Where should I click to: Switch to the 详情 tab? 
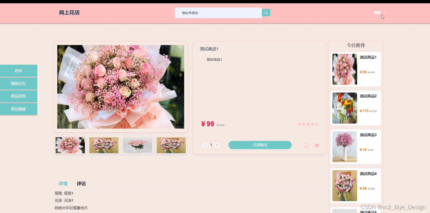coord(63,184)
